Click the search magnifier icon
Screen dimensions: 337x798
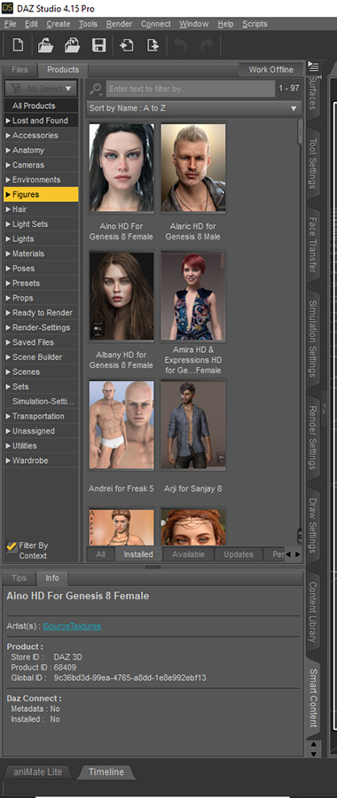pos(96,89)
